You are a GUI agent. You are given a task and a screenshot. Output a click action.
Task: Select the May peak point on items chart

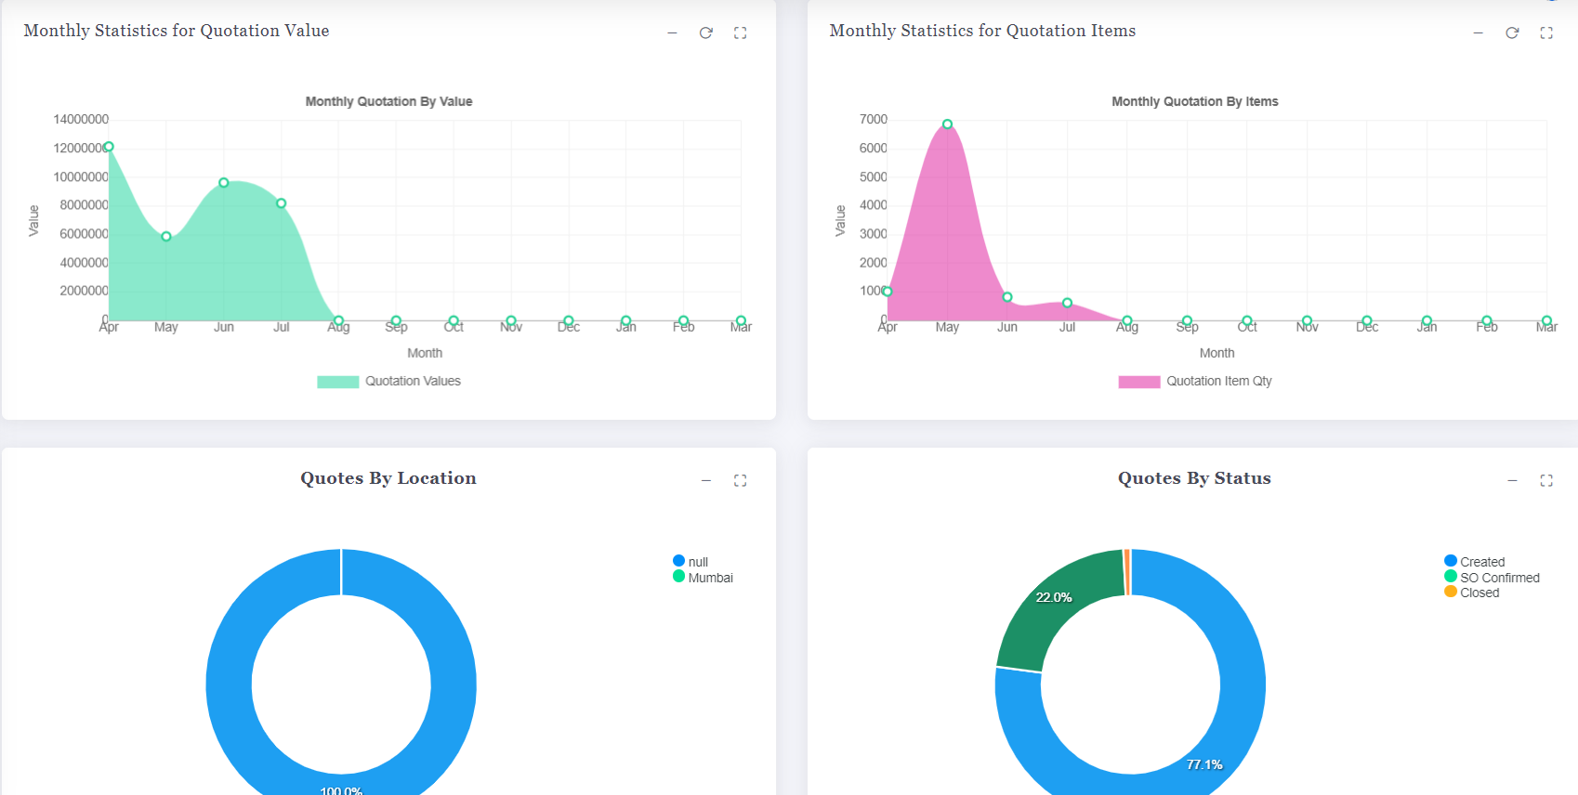point(947,124)
